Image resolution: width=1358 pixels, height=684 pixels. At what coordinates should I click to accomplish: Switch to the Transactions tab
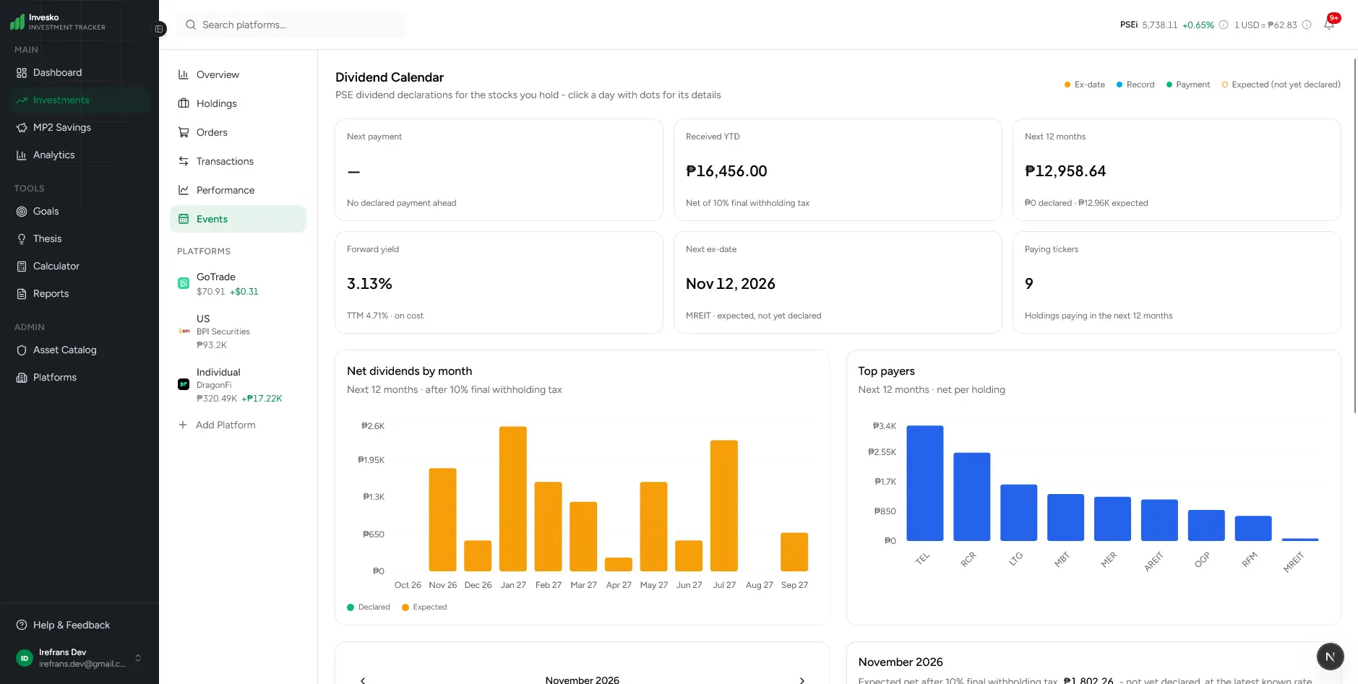pos(238,161)
